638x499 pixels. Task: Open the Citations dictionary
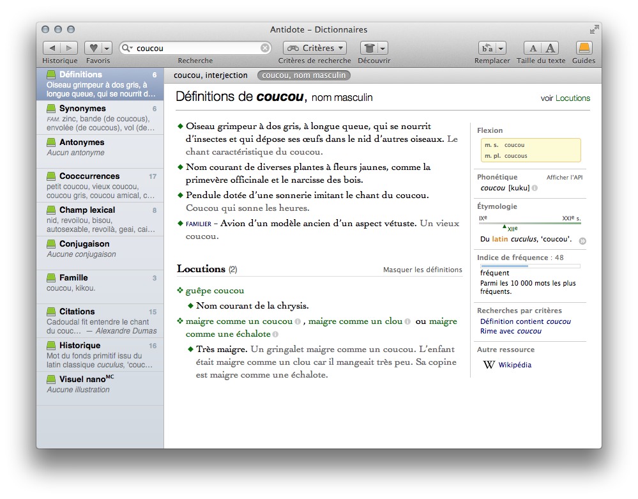point(100,320)
